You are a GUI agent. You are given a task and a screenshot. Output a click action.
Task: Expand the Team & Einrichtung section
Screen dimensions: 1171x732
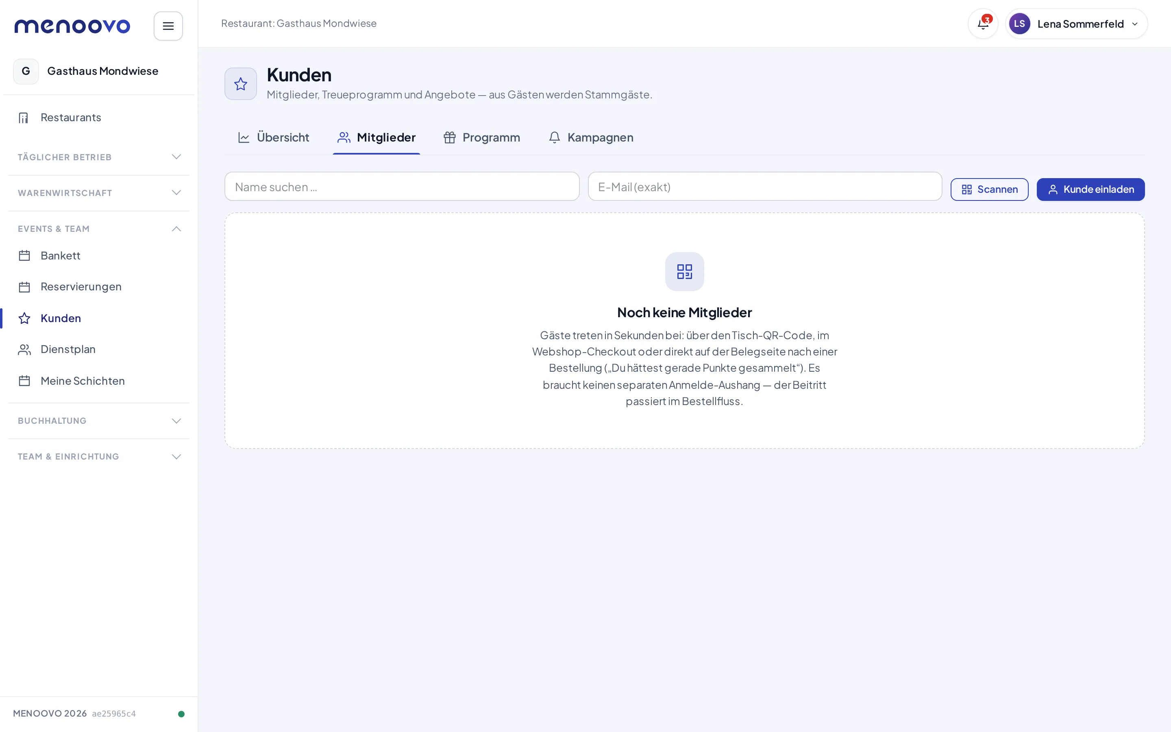(99, 457)
